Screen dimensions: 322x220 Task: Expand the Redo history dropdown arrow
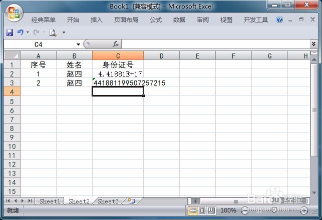pyautogui.click(x=44, y=32)
